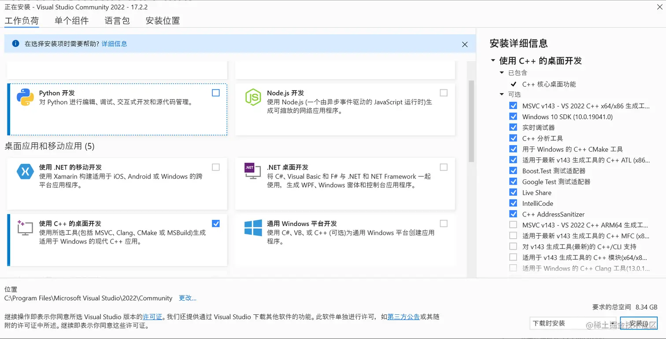666x339 pixels.
Task: Collapse the 可选 tree node
Action: [502, 94]
